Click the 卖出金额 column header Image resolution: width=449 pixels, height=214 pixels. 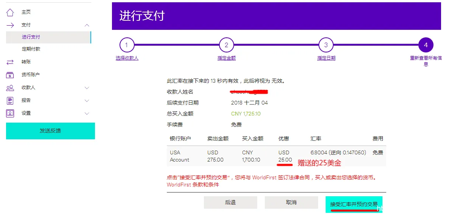click(x=218, y=139)
